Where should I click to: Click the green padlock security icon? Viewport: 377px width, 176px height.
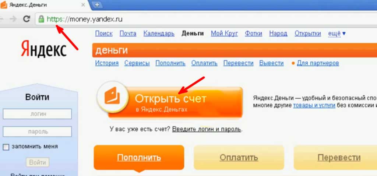41,19
